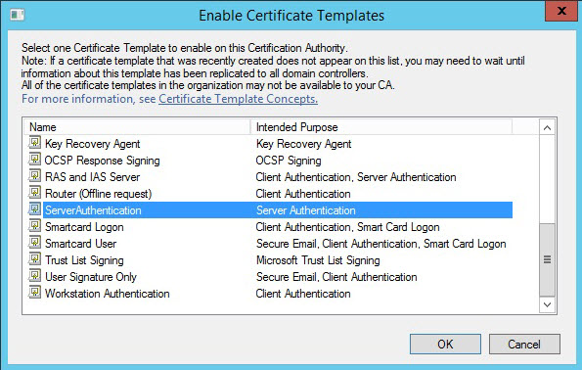Close the Enable Certificate Templates dialog
Screen dimensions: 582x370
pos(561,11)
